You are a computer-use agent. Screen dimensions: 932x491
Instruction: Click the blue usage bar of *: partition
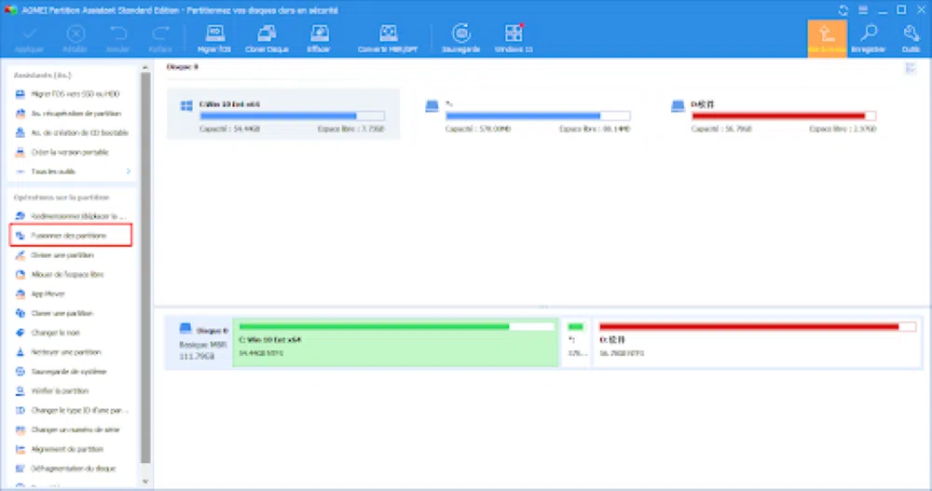tap(538, 116)
